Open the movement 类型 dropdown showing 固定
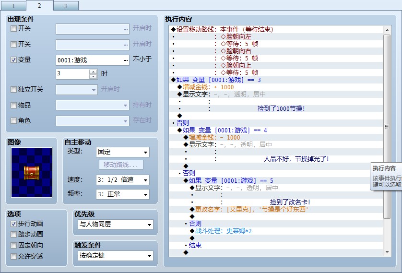Viewport: 402px width, 273px height. point(122,152)
